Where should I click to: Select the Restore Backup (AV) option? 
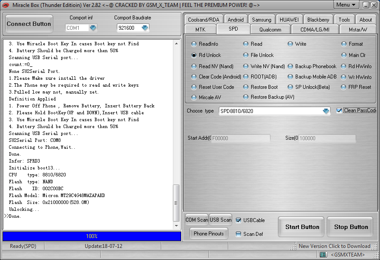coord(269,97)
